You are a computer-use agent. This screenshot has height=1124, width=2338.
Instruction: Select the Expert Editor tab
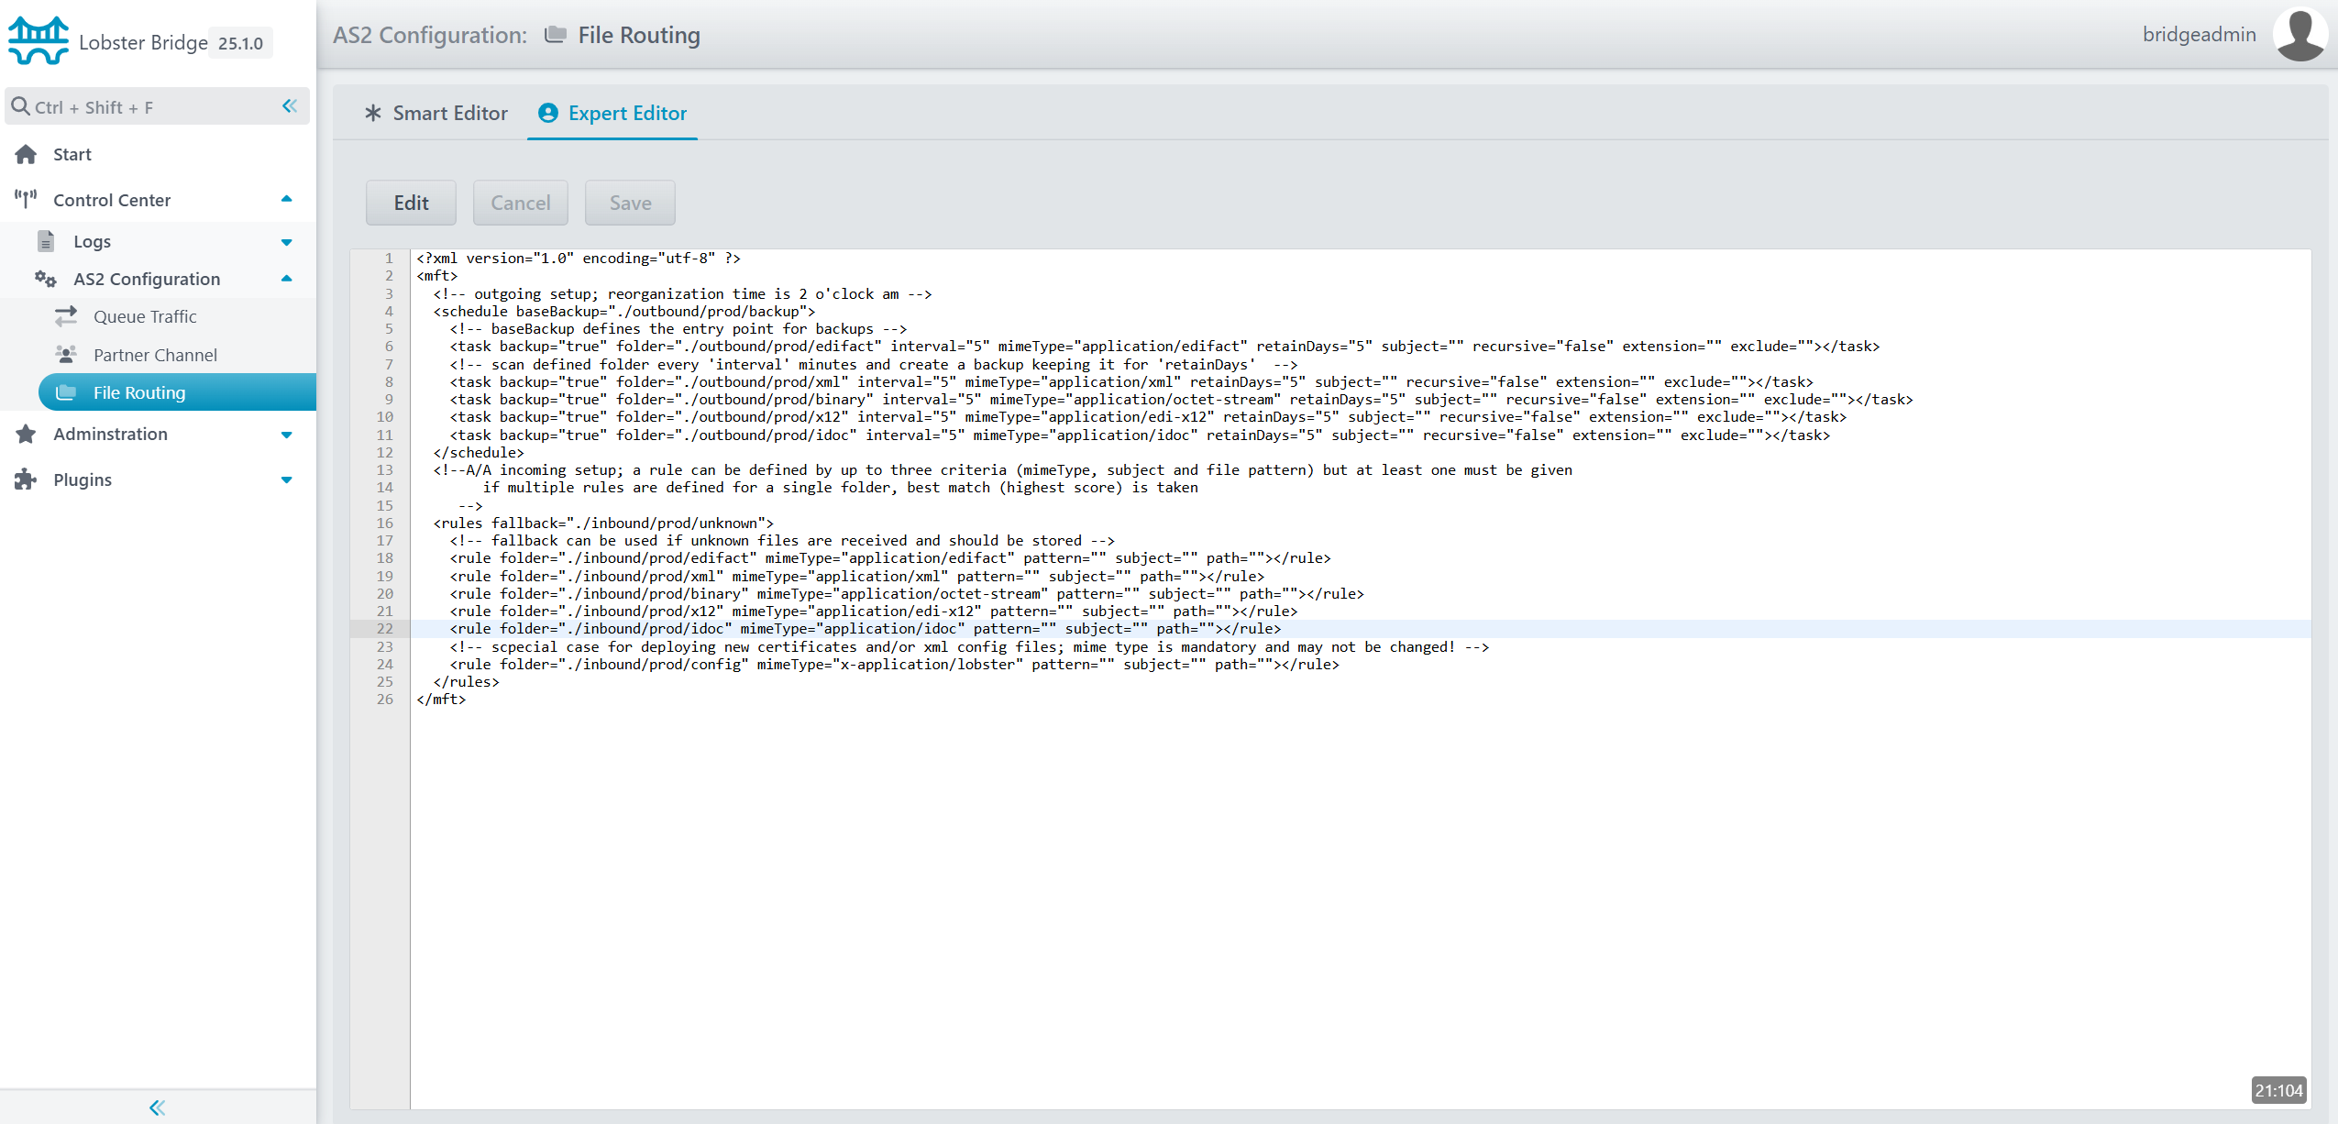[x=612, y=113]
